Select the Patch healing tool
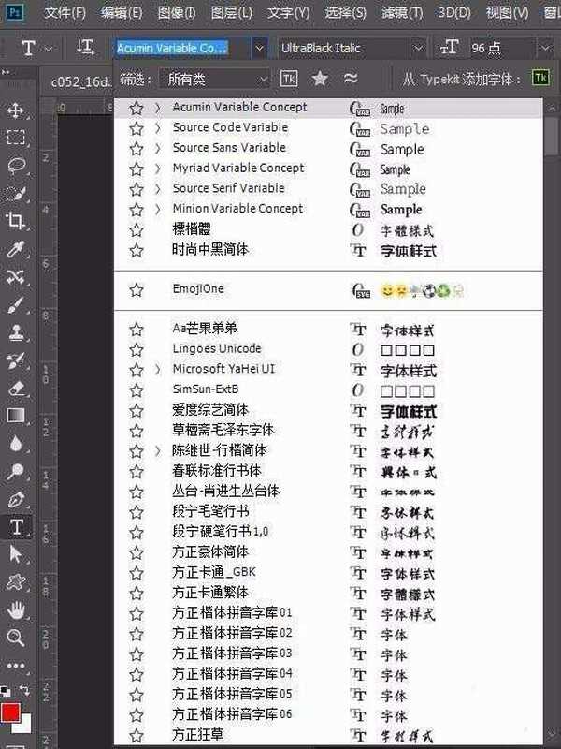 click(x=16, y=276)
